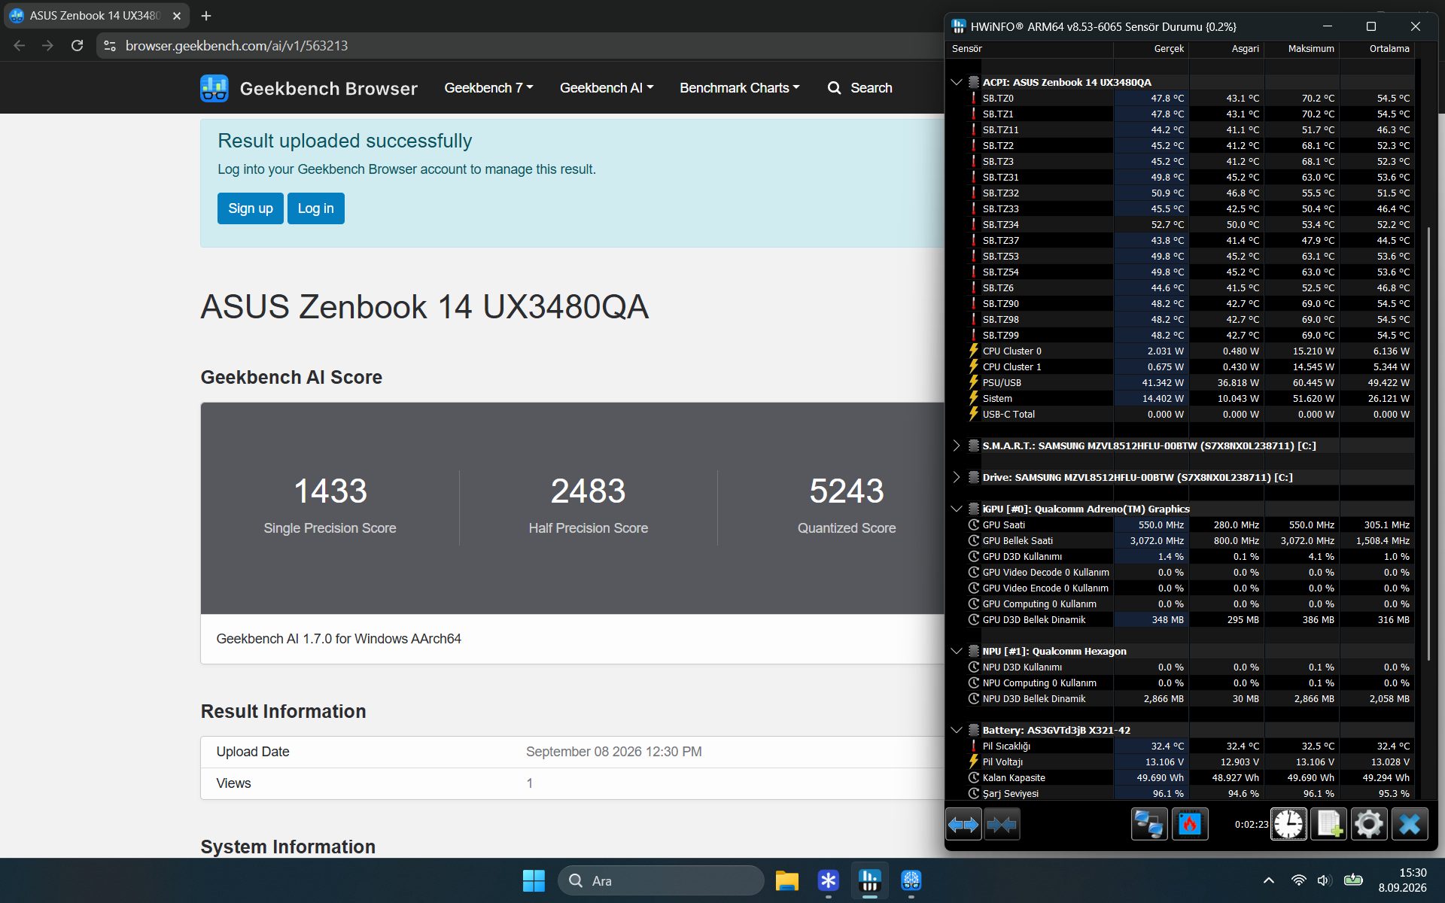The width and height of the screenshot is (1445, 903).
Task: Open Geekbench AI app in taskbar
Action: click(911, 880)
